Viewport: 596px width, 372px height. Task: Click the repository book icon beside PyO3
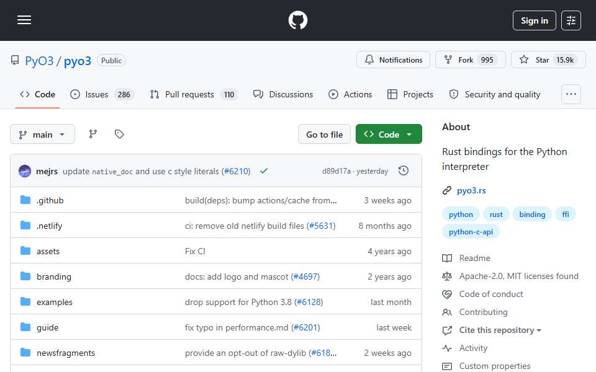pyautogui.click(x=15, y=60)
